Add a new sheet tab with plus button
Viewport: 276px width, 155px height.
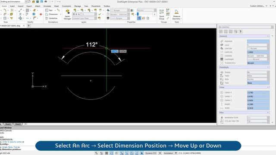(25, 124)
